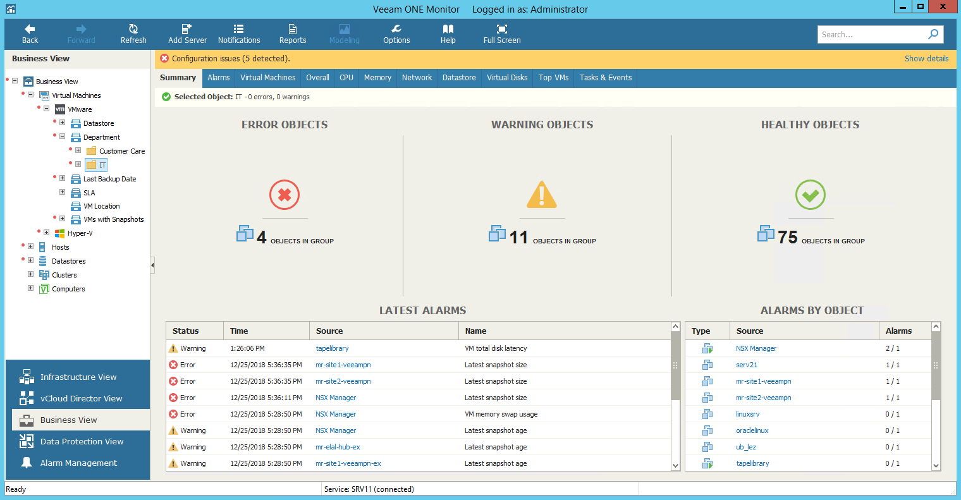This screenshot has height=500, width=961.
Task: Expand the Clusters tree node
Action: coord(31,274)
